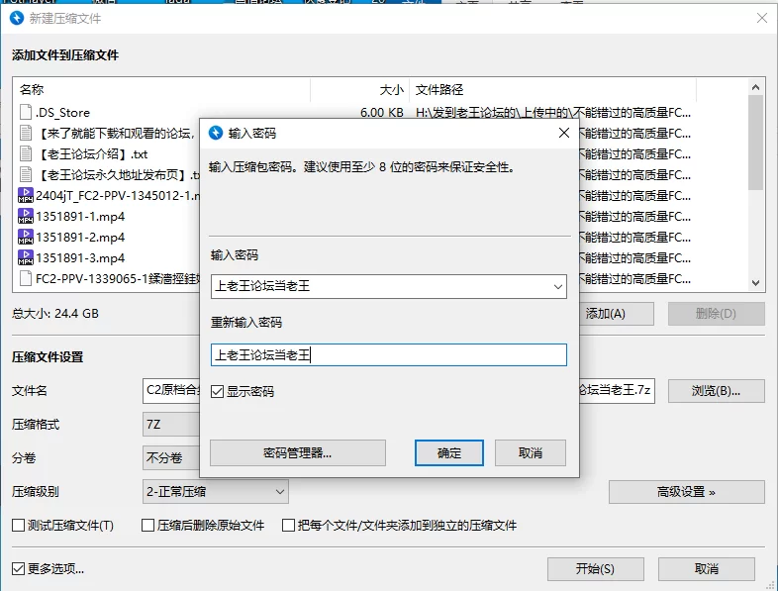The width and height of the screenshot is (778, 591).
Task: Click the 确定 button
Action: click(449, 452)
